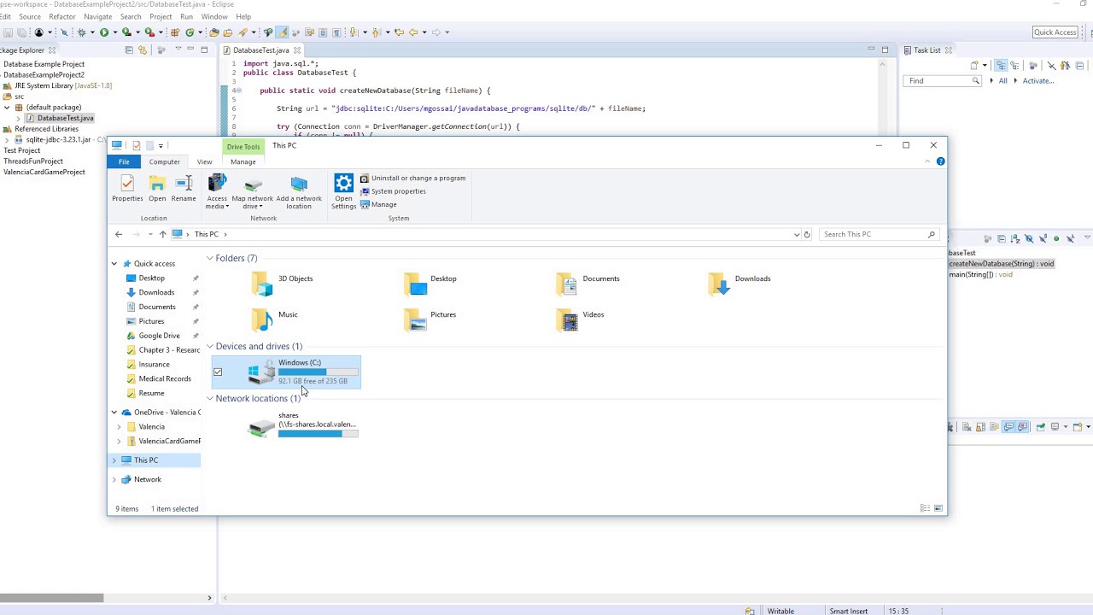The height and width of the screenshot is (615, 1093).
Task: Expand sqlite-jdbc-3.23.1.jar in Package Explorer
Action: click(x=7, y=139)
